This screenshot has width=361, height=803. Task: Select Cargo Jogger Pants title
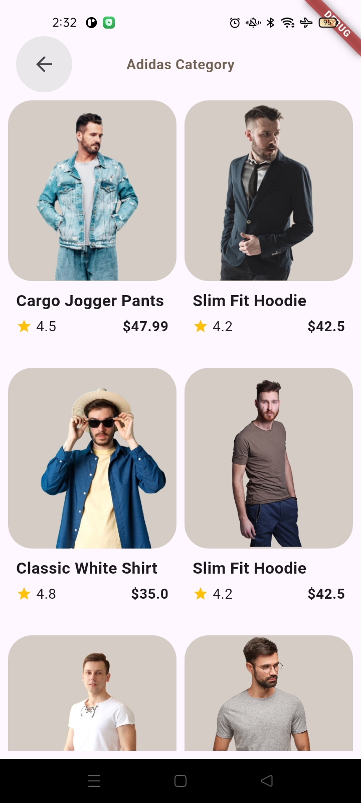(90, 301)
